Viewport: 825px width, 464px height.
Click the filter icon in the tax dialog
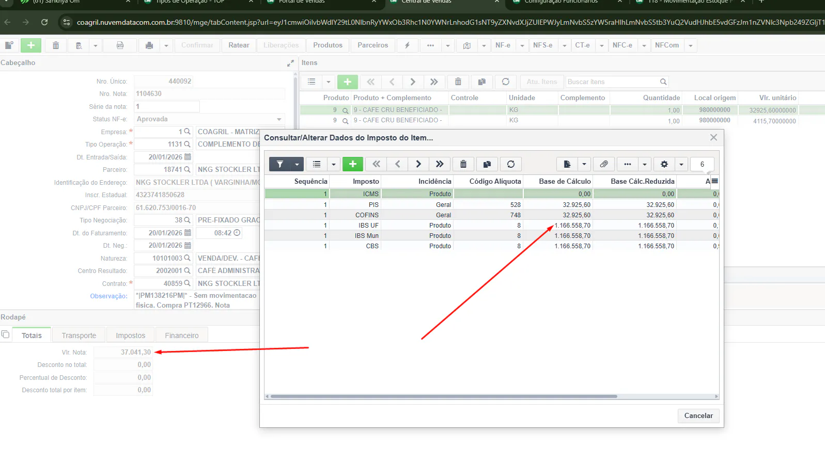click(280, 164)
